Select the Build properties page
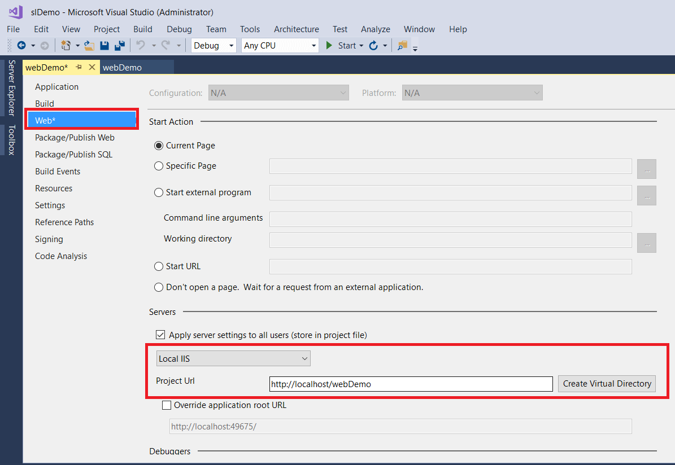 click(x=44, y=103)
